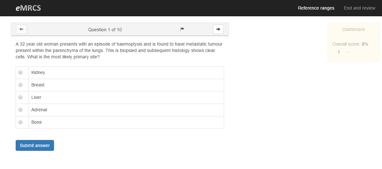This screenshot has height=169, width=382.
Task: Click the Dashboard panel heading
Action: tap(353, 29)
